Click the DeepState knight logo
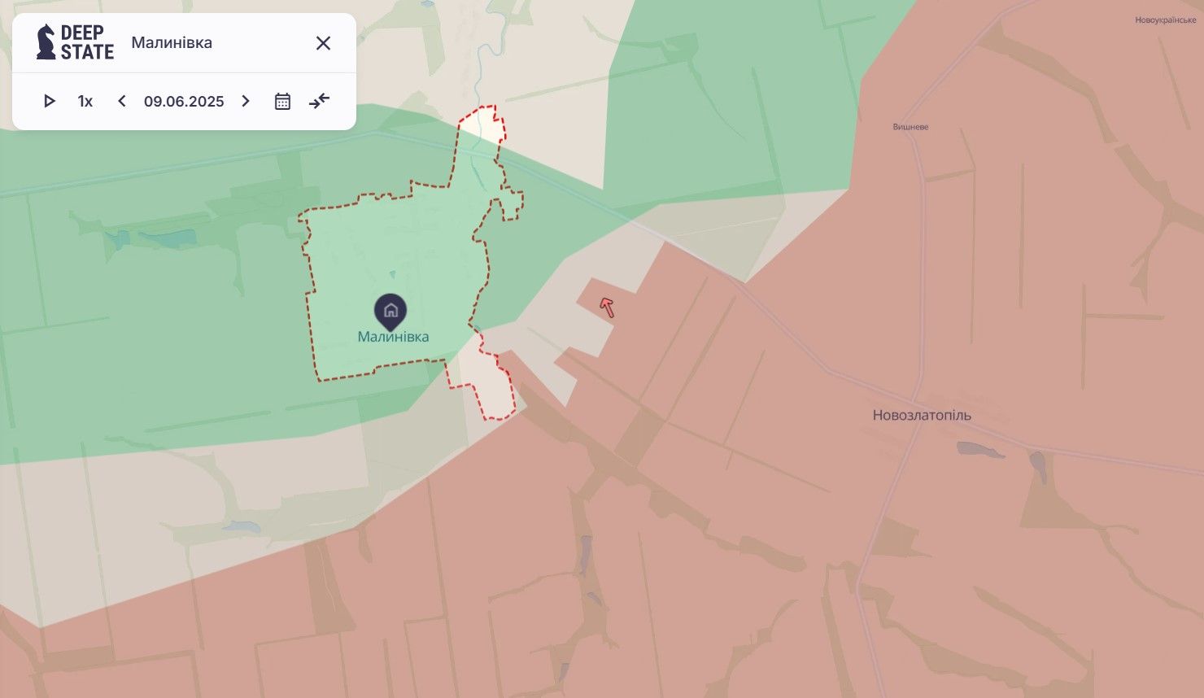 46,42
